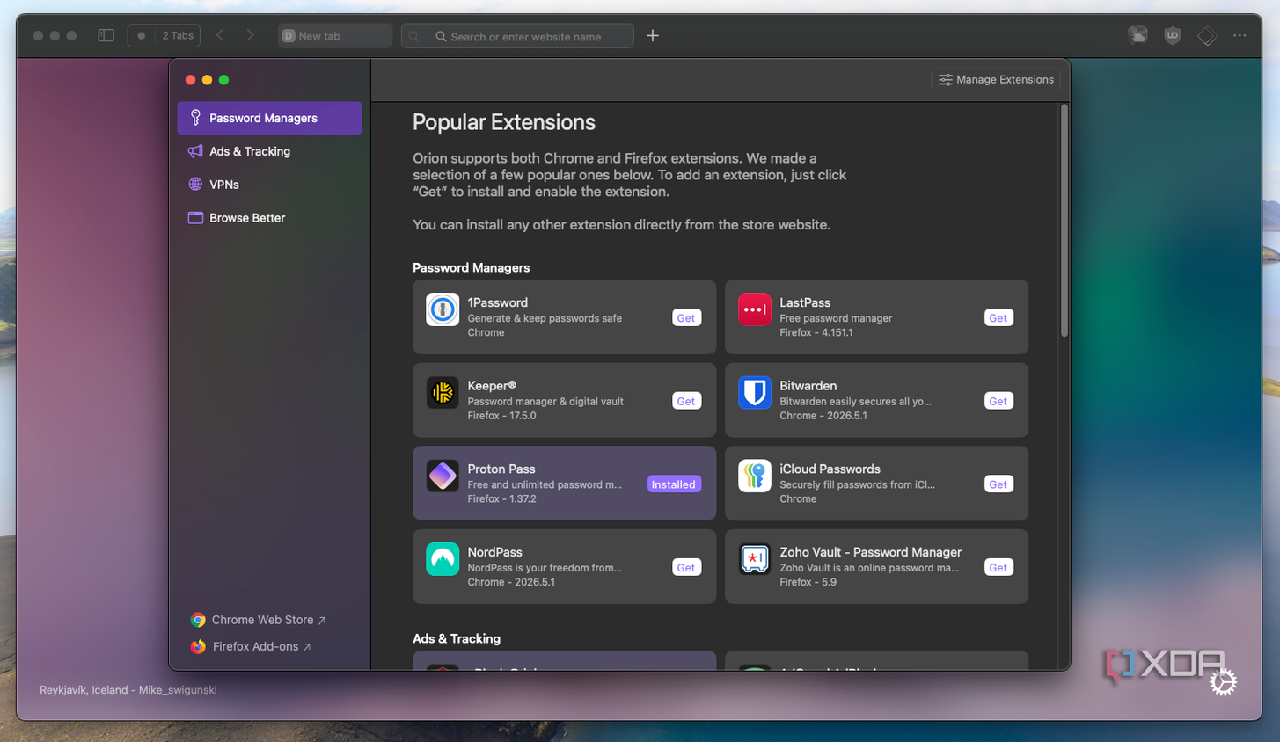Image resolution: width=1280 pixels, height=742 pixels.
Task: Toggle the sidebar panel icon
Action: point(106,36)
